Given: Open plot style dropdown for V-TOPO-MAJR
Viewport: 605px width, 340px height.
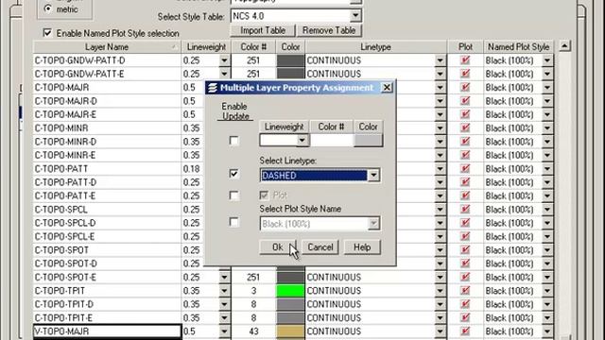Looking at the screenshot, I should (x=547, y=331).
